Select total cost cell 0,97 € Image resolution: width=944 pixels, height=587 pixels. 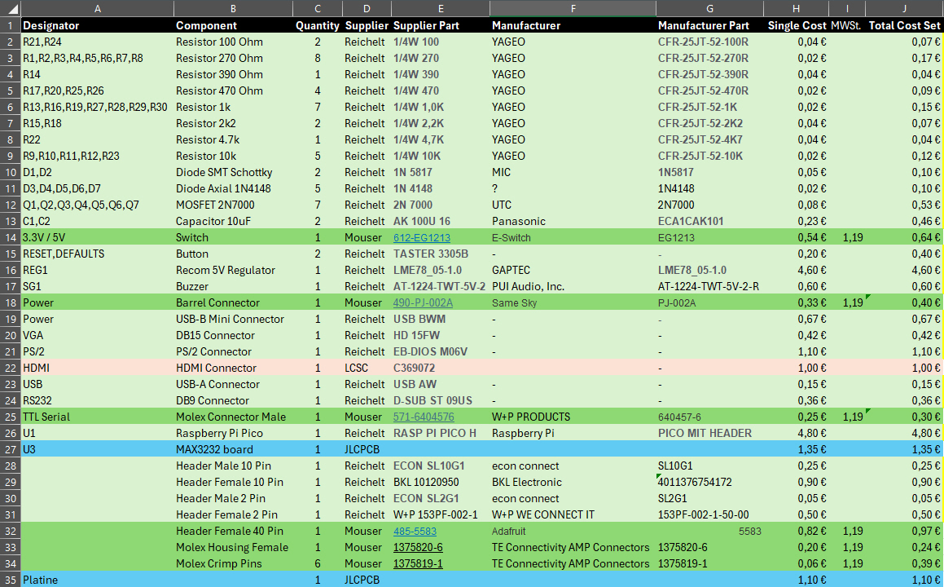point(903,531)
